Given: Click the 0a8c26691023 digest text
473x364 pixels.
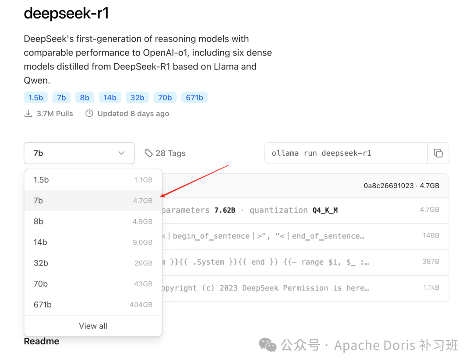Looking at the screenshot, I should 388,185.
